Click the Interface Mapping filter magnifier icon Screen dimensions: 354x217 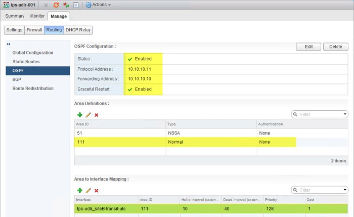click(295, 190)
